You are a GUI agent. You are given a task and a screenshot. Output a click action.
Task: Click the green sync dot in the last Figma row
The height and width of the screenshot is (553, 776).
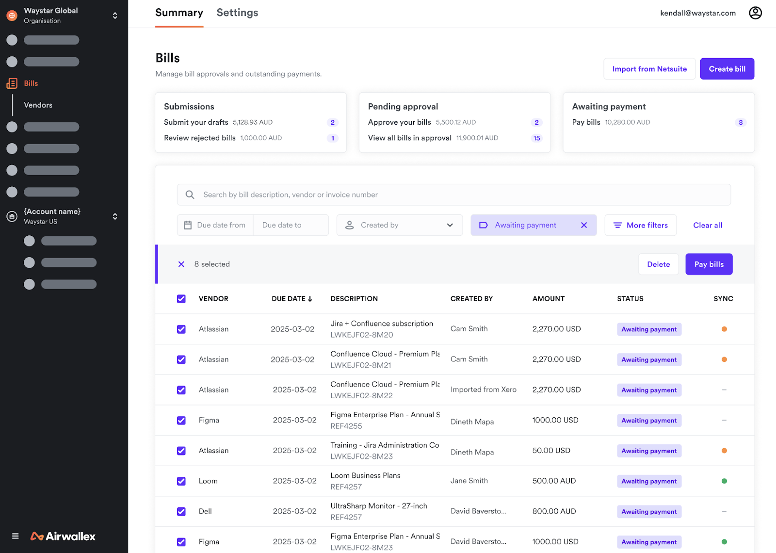pyautogui.click(x=724, y=542)
